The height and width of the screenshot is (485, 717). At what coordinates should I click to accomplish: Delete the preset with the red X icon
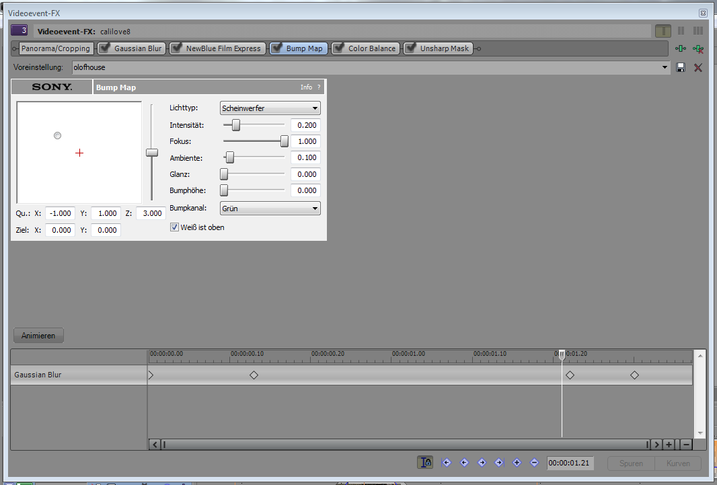[x=698, y=67]
